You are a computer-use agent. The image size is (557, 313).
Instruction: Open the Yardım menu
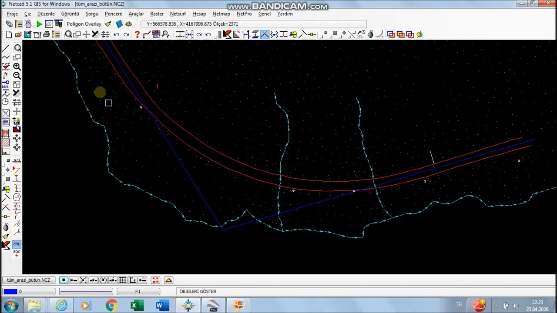click(x=285, y=14)
